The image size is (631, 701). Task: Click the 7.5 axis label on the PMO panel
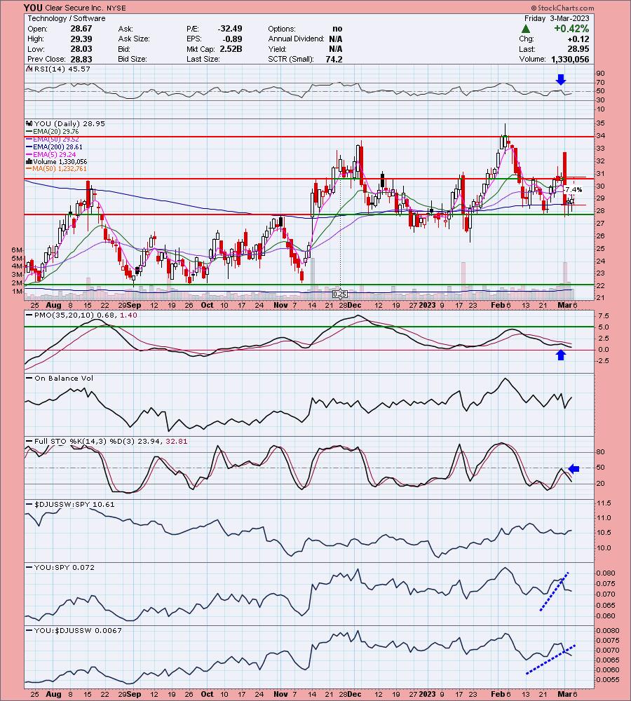coord(603,316)
